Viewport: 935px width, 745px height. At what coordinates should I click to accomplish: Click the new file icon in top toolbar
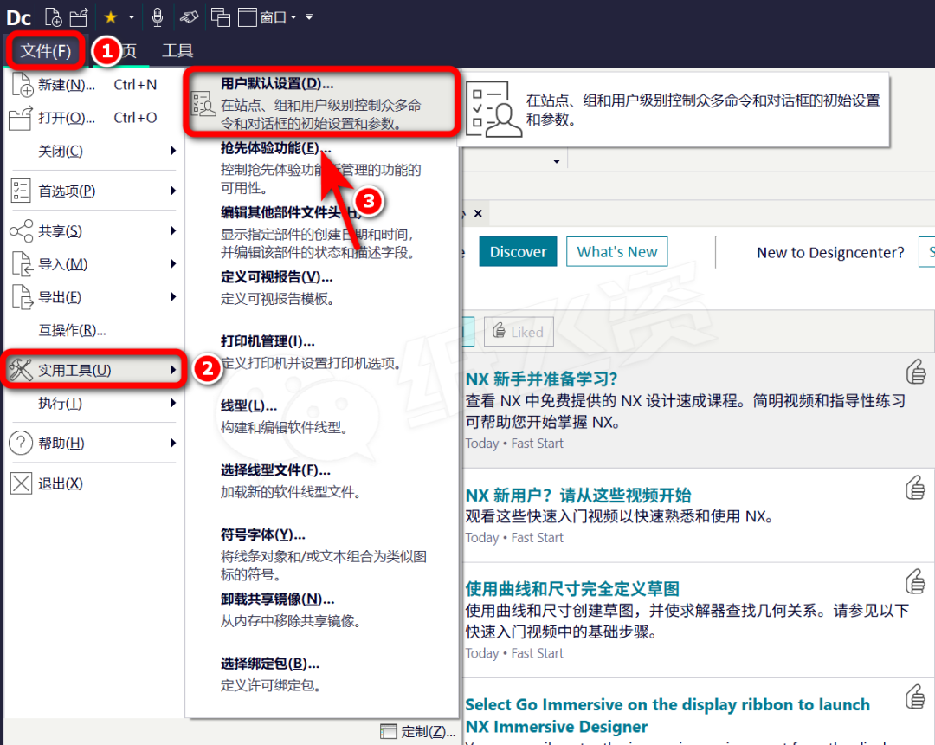click(54, 16)
